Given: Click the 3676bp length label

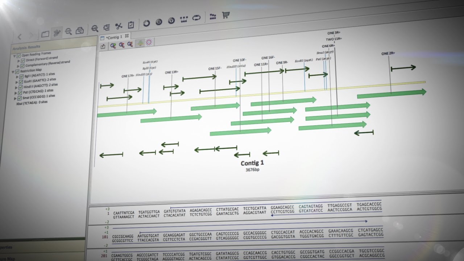Looking at the screenshot, I should coord(252,169).
